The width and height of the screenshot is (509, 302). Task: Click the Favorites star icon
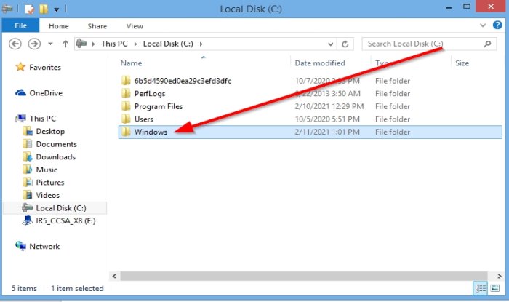(x=20, y=67)
